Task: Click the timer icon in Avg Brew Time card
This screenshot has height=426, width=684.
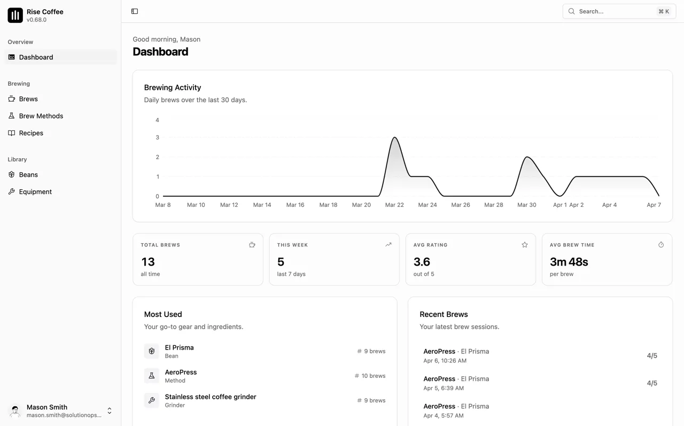Action: click(661, 245)
